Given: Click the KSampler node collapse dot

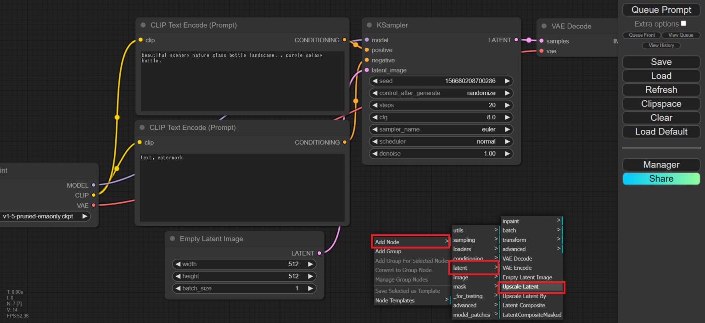Looking at the screenshot, I should [369, 25].
